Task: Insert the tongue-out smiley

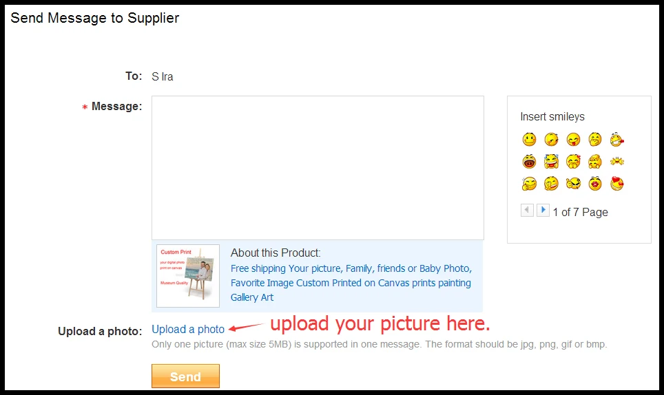Action: click(573, 139)
